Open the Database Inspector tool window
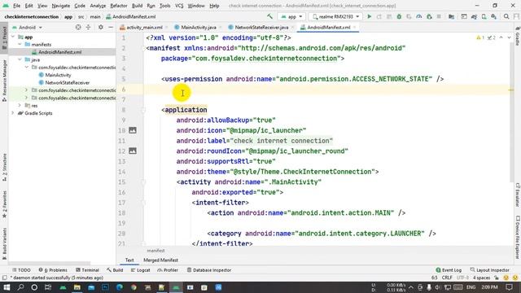This screenshot has height=293, width=521. [x=209, y=270]
